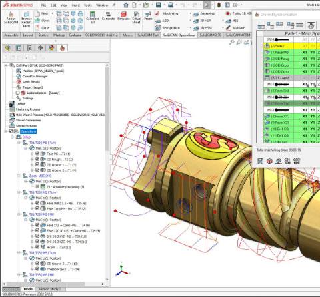Open the About SolidCAM icon
The image size is (320, 297).
(x=11, y=17)
